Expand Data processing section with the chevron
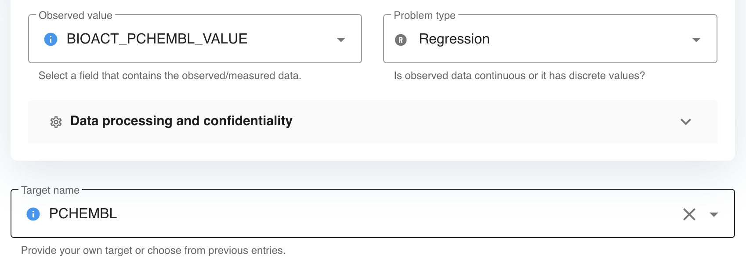Screen dimensions: 746x267 click(685, 122)
